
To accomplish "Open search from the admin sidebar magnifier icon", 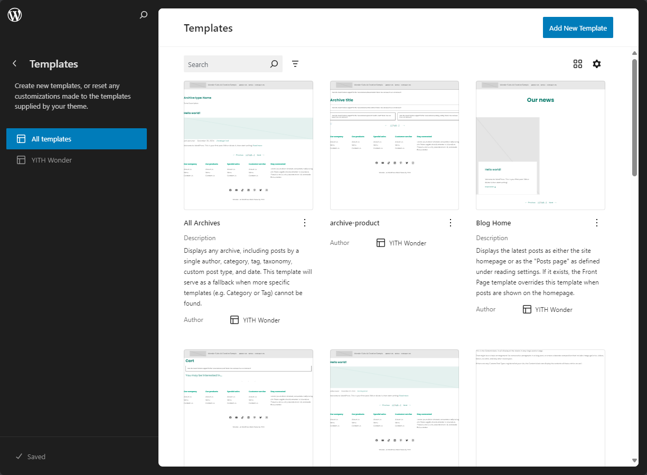I will [143, 15].
